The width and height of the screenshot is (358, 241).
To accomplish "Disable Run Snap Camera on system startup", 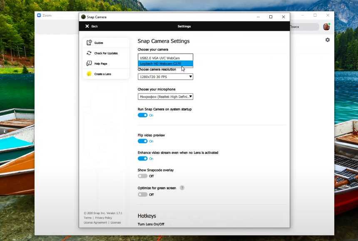I will click(142, 115).
